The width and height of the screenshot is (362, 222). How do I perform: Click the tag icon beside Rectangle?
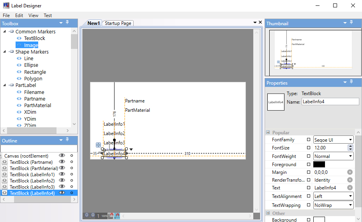(19, 72)
